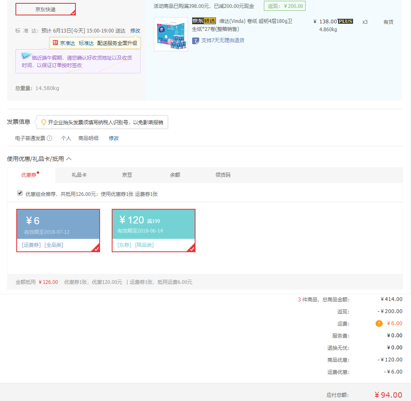Click the lightbulb invoice tip icon
The width and height of the screenshot is (411, 401).
(44, 123)
